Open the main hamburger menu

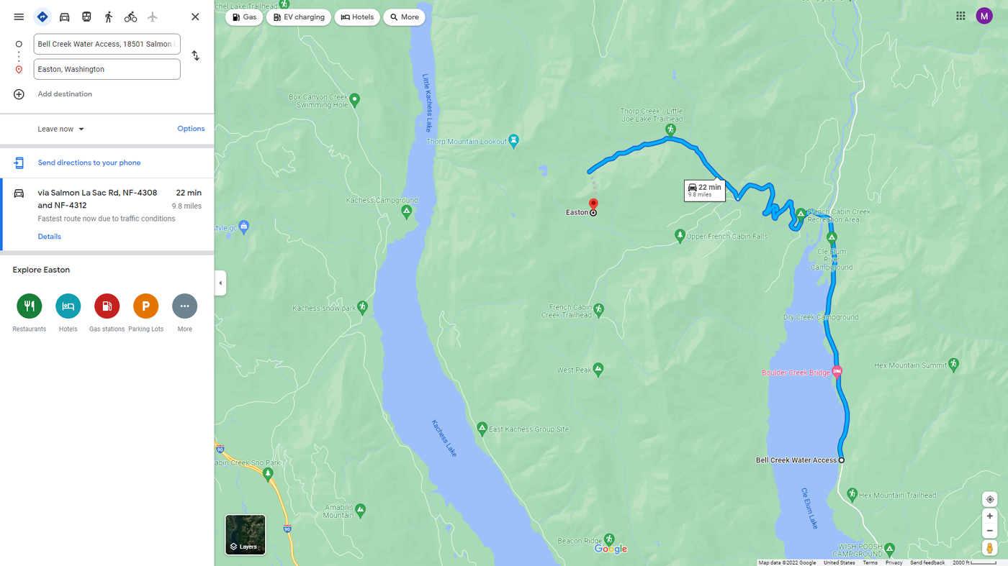click(19, 17)
